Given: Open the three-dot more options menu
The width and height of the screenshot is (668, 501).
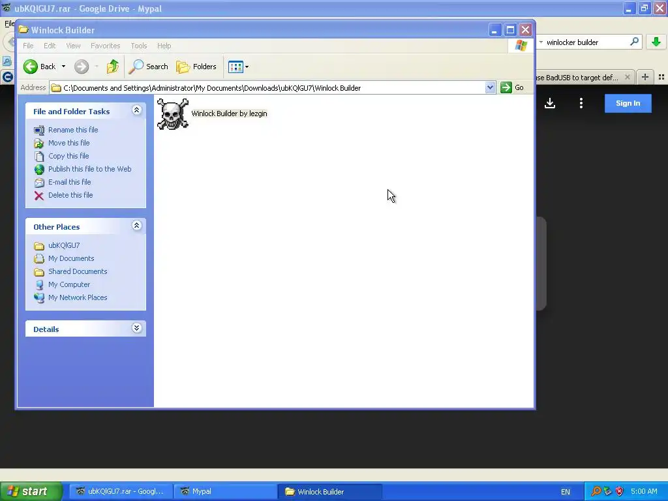Looking at the screenshot, I should pos(581,103).
